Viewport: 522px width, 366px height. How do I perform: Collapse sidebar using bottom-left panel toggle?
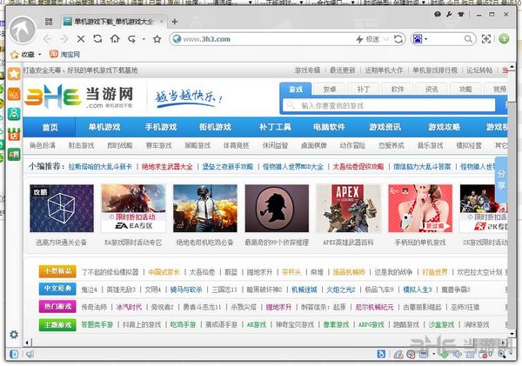14,355
